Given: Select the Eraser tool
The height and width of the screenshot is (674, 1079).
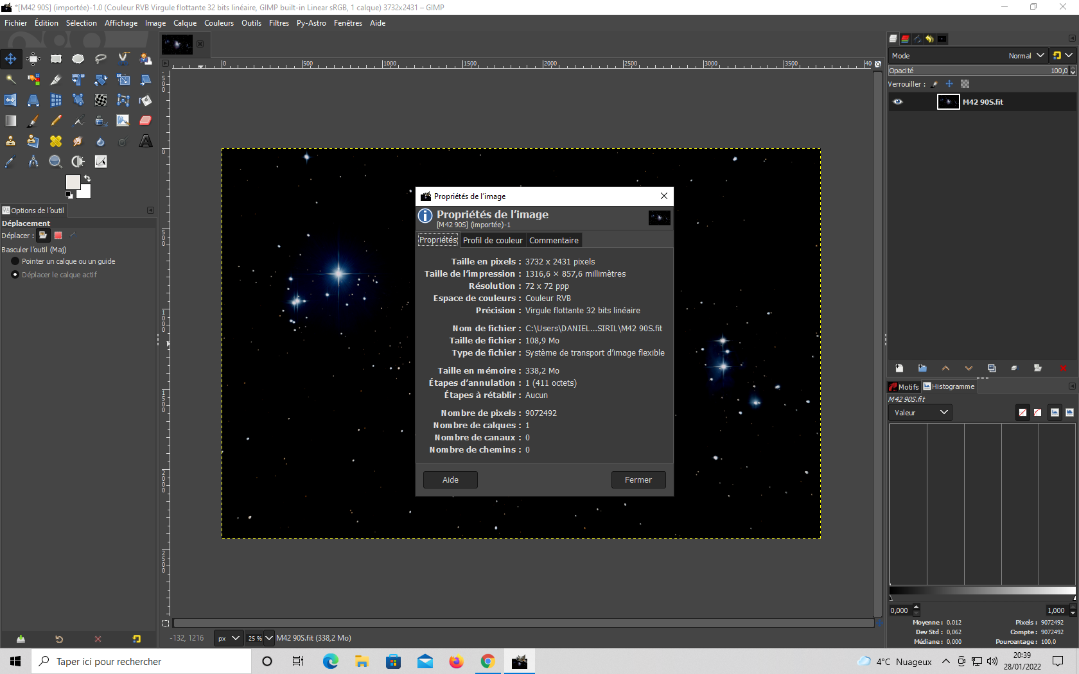Looking at the screenshot, I should (x=146, y=121).
